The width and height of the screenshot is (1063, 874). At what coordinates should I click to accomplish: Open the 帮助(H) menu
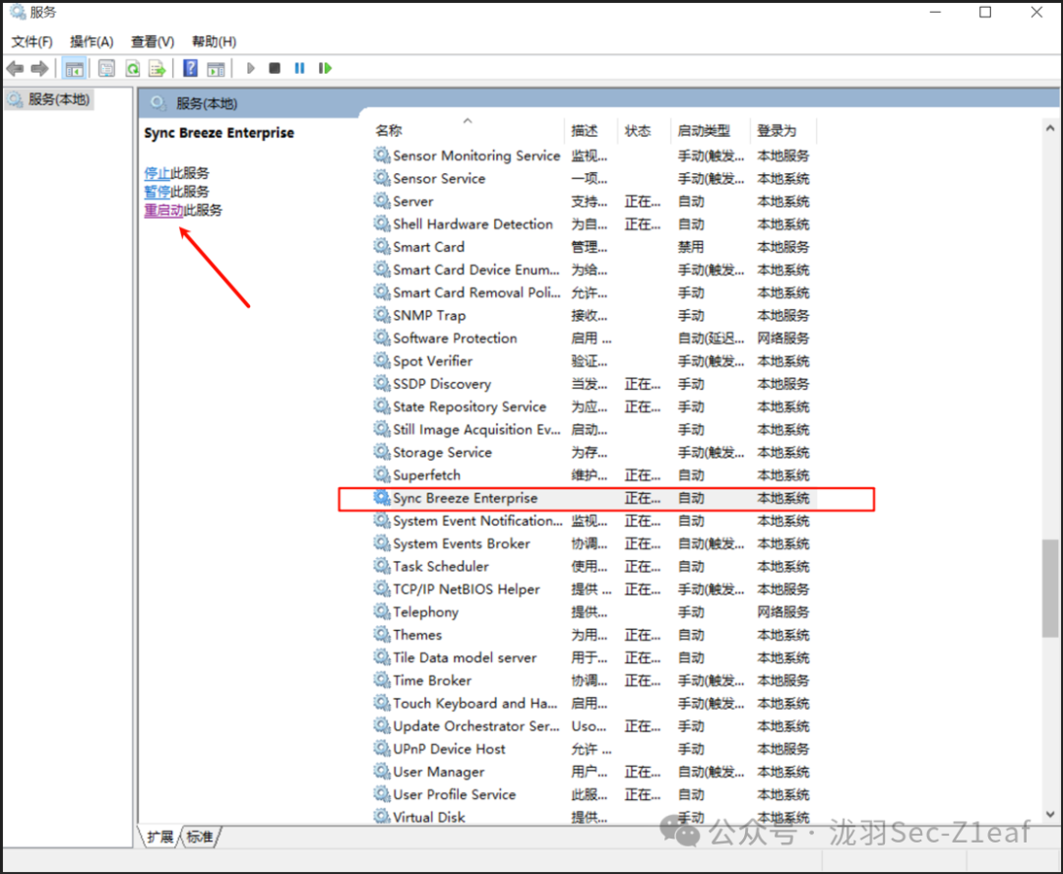coord(215,41)
